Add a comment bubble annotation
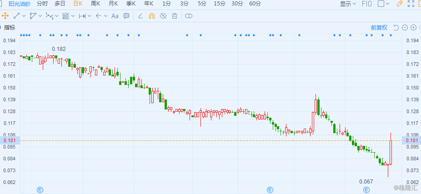Screen dimensions: 421x194 (x=126, y=16)
